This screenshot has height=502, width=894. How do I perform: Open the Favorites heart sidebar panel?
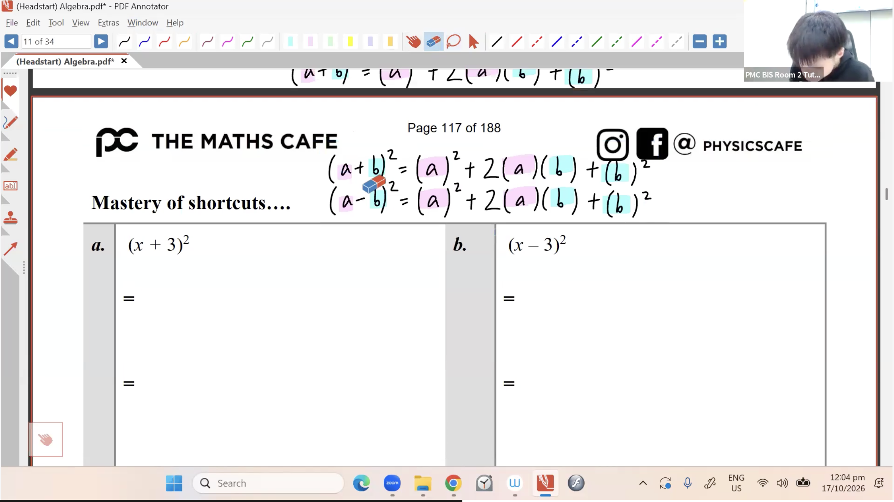10,91
